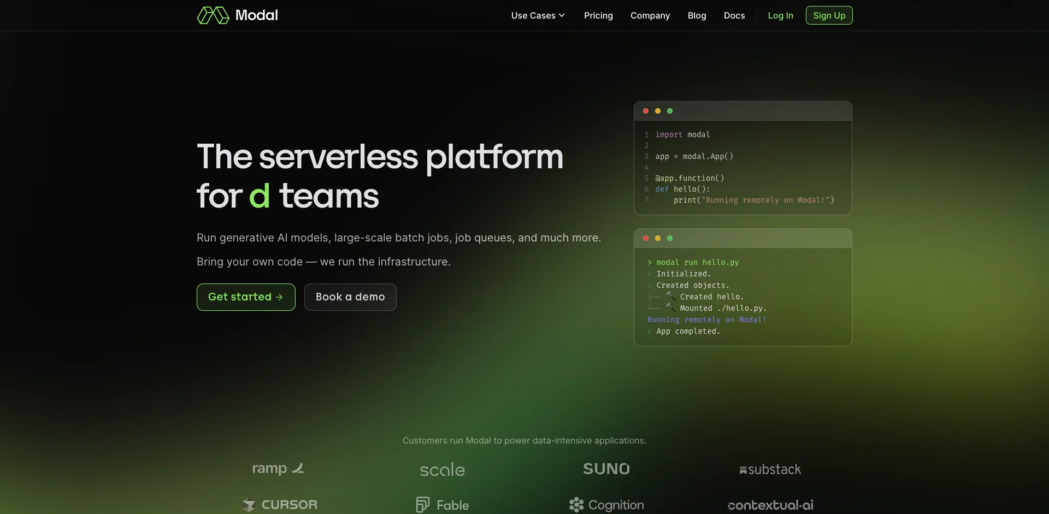
Task: Click the Sign Up button
Action: [x=829, y=15]
